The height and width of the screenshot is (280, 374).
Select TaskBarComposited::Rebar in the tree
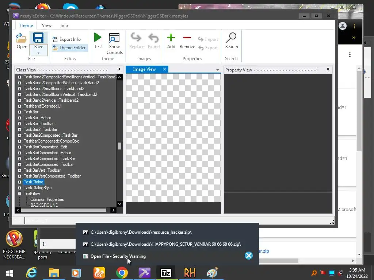point(47,153)
